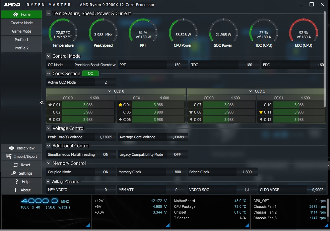Collapse the Additional Control section
The width and height of the screenshot is (330, 231).
pyautogui.click(x=48, y=146)
